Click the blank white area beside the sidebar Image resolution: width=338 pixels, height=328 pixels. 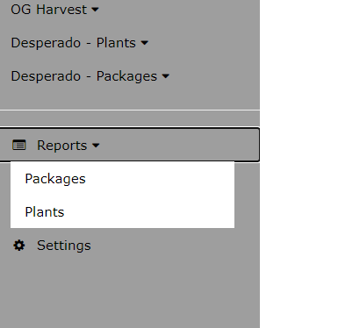298,164
